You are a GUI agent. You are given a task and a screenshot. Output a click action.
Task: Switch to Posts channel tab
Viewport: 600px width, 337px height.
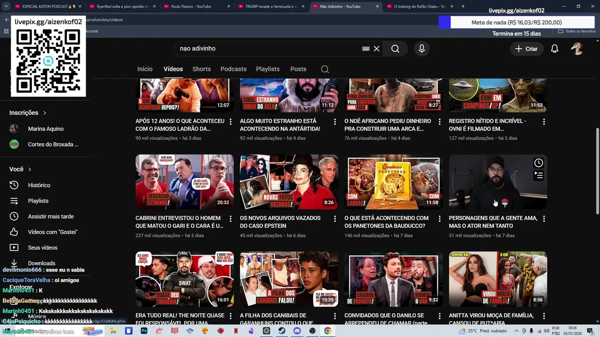tap(298, 69)
